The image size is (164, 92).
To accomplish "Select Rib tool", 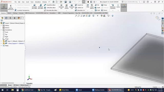I will pyautogui.click(x=97, y=5).
